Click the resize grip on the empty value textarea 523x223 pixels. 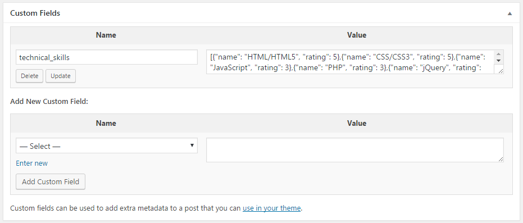(501, 159)
